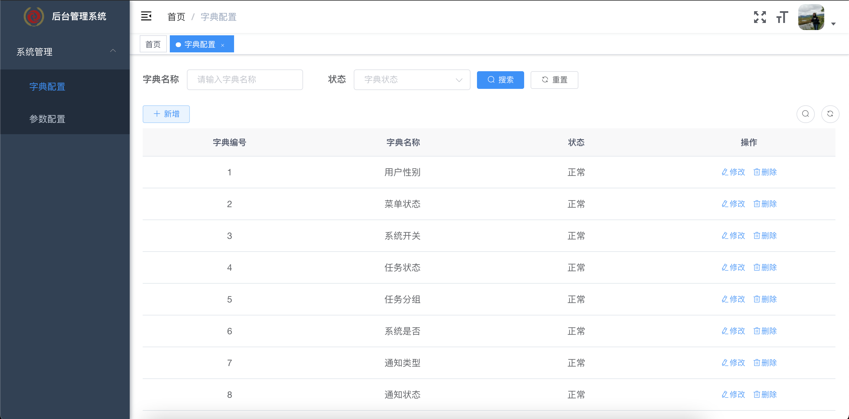Select the 系统是否 name cell
This screenshot has width=849, height=419.
402,331
